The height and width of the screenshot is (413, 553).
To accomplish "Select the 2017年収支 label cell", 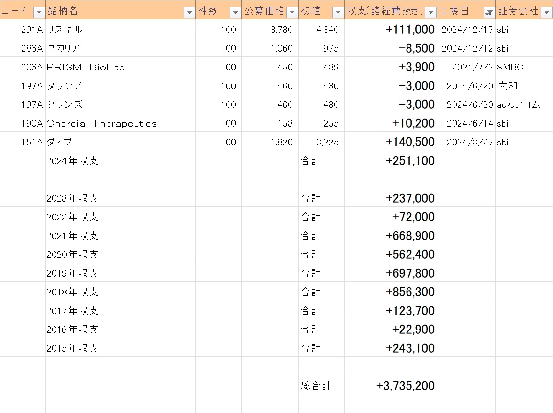I will (x=120, y=310).
